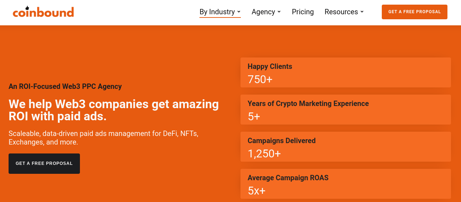
Task: Click the 1,250+ campaigns figure
Action: 264,153
